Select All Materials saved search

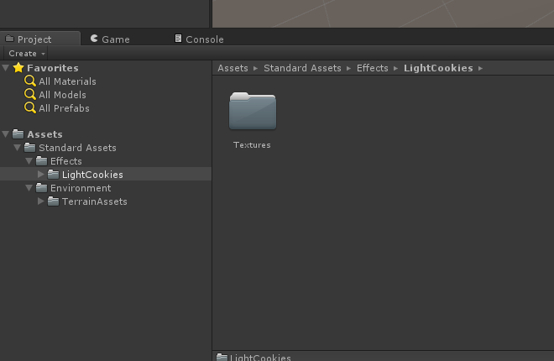click(x=67, y=81)
